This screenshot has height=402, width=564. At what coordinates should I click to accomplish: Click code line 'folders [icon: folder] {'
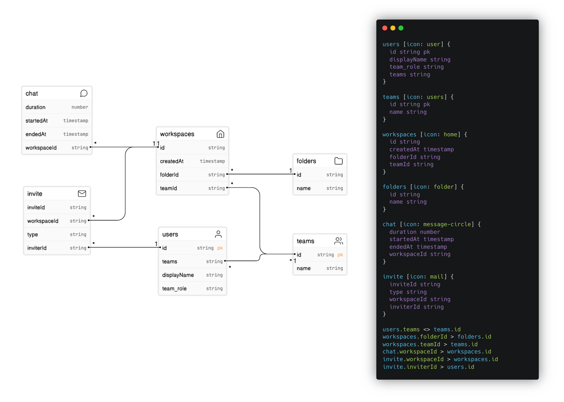[423, 187]
